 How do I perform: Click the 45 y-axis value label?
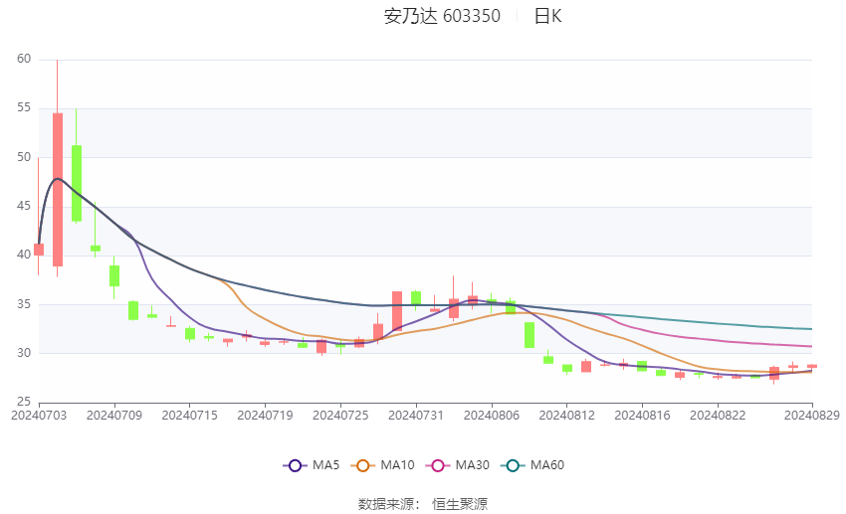tap(24, 206)
